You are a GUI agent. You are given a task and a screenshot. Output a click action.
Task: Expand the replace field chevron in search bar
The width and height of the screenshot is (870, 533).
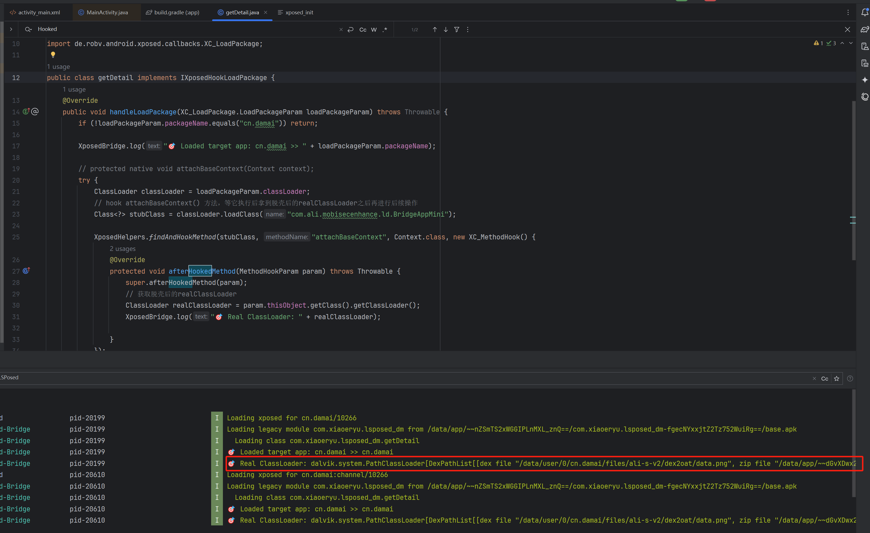pos(11,29)
